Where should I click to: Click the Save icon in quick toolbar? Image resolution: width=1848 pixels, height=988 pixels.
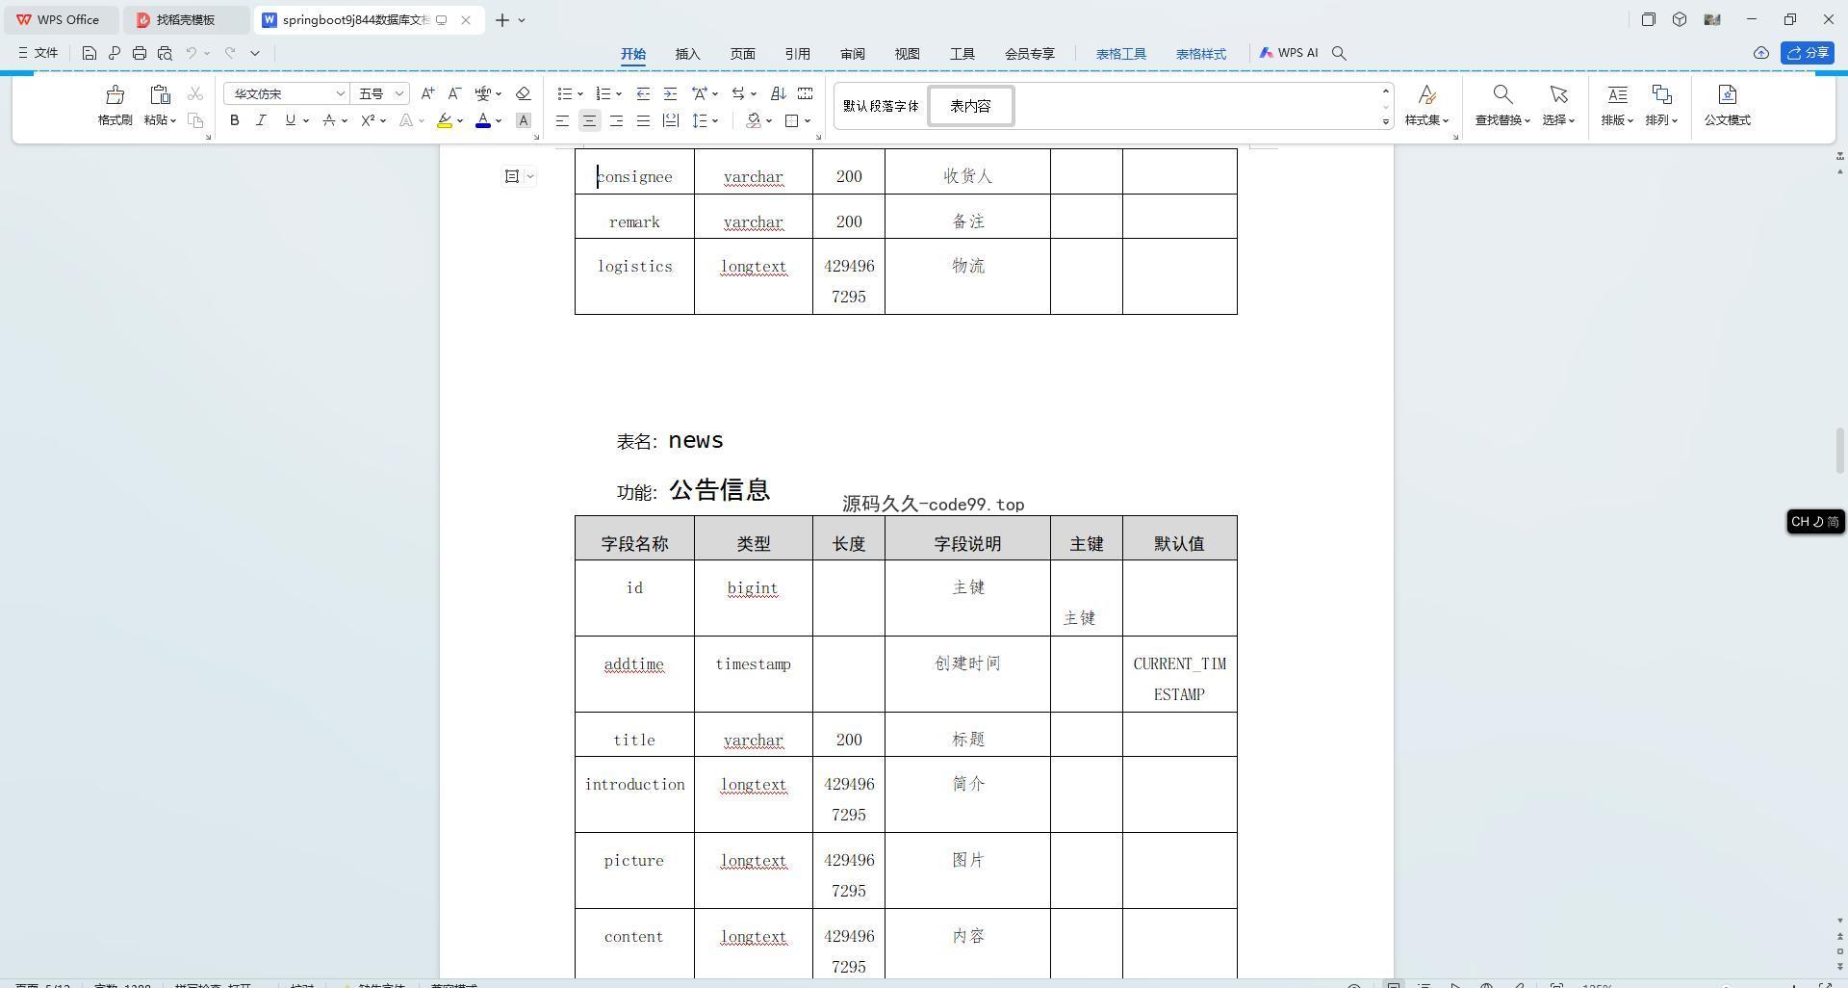click(x=90, y=53)
